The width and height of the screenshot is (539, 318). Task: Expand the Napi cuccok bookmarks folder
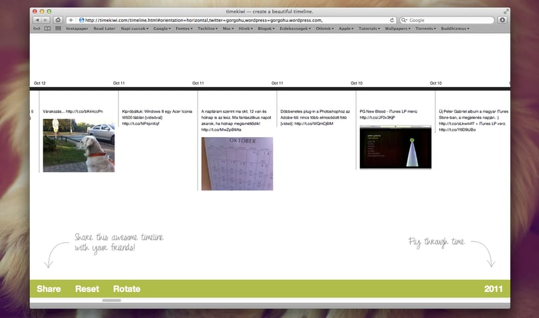pyautogui.click(x=134, y=29)
